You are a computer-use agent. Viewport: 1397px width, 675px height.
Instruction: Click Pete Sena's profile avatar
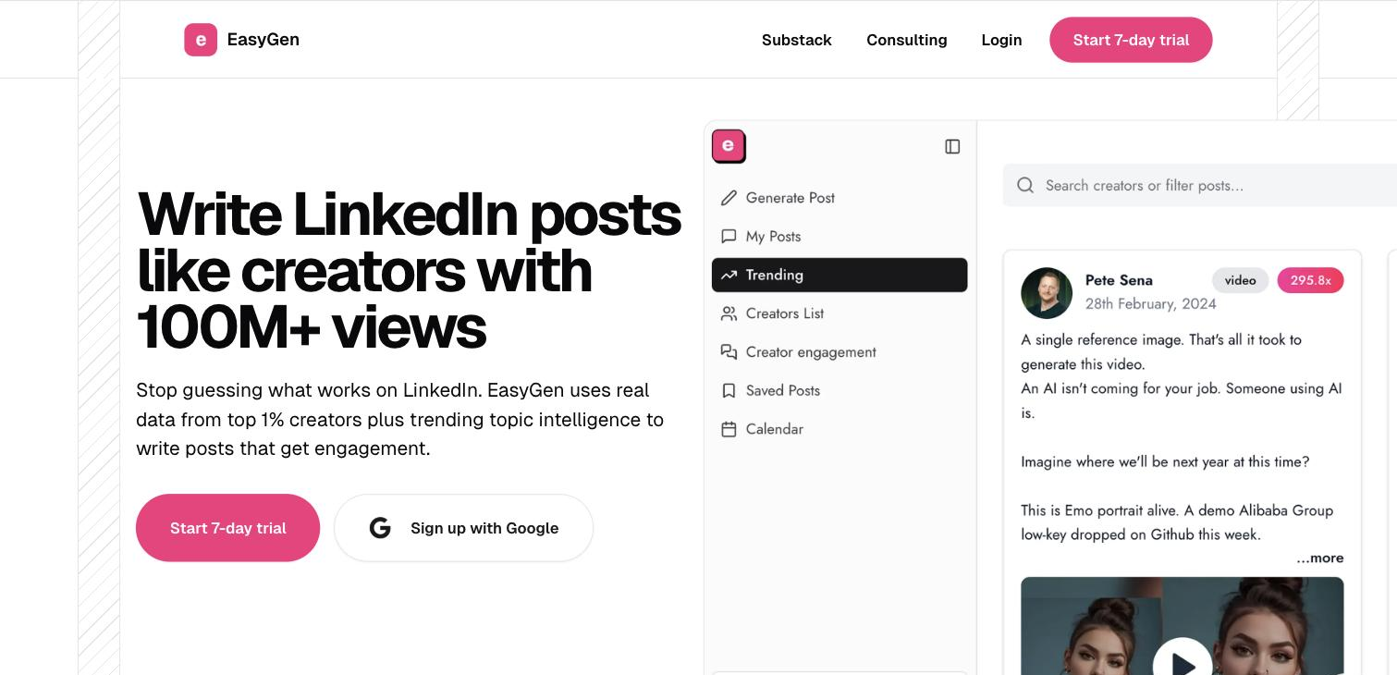tap(1047, 293)
